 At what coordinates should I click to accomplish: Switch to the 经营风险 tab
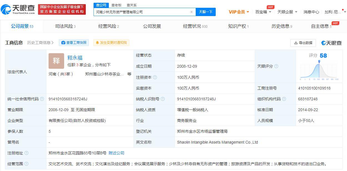pyautogui.click(x=109, y=26)
